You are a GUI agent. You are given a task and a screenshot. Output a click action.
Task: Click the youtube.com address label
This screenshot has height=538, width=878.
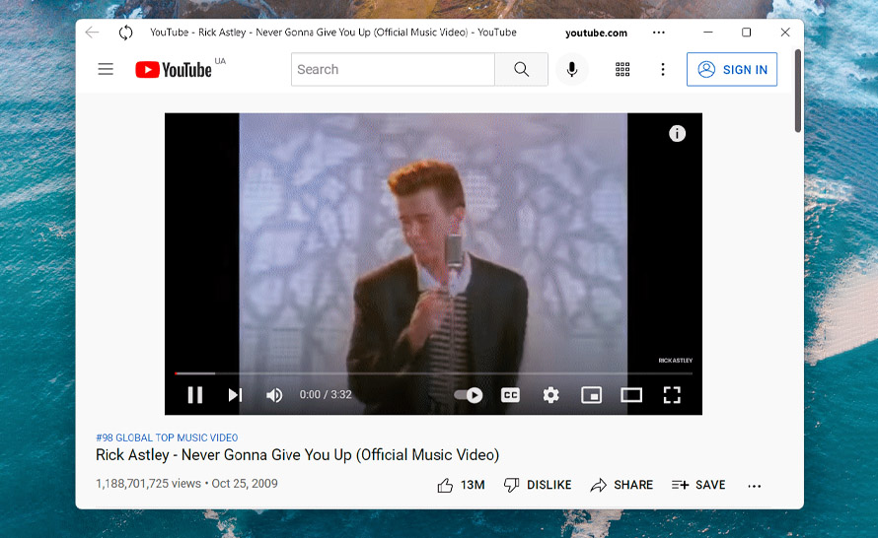click(596, 33)
